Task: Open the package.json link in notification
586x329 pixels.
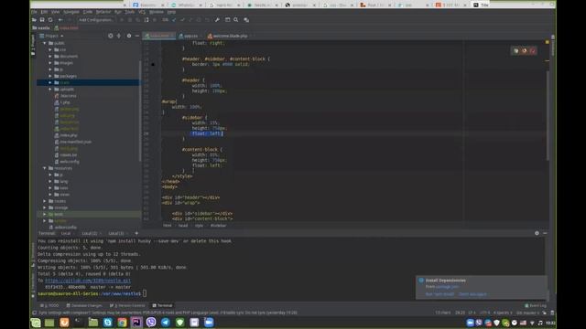Action: 448,287
